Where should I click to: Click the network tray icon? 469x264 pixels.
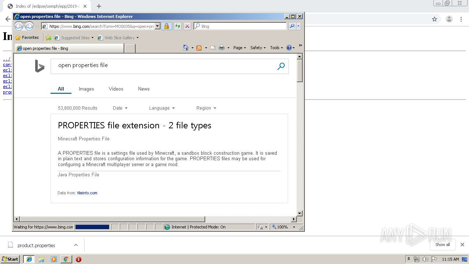coord(417,259)
